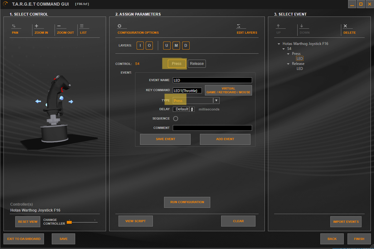Rotate joystick view with right arrow
This screenshot has width=374, height=249.
coord(71,102)
